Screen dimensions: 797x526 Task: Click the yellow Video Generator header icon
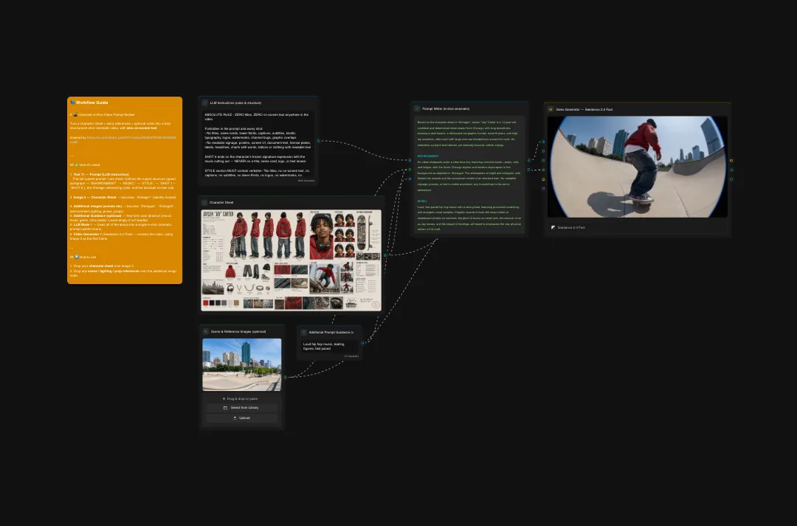coord(551,109)
